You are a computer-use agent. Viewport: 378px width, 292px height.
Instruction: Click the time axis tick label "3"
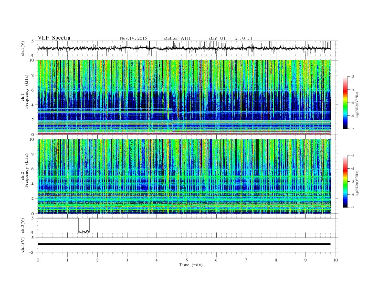pos(127,260)
